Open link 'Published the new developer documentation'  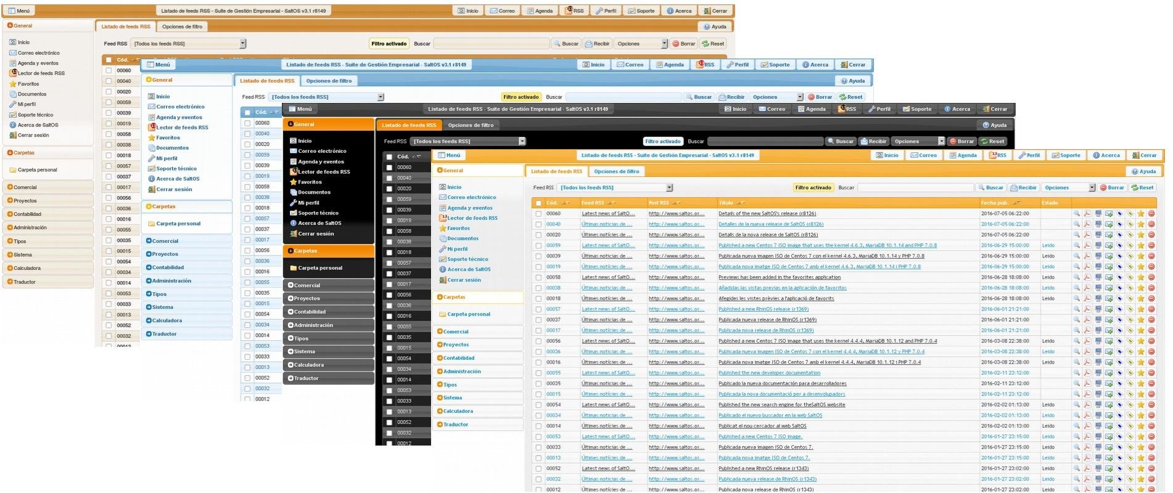tap(769, 373)
